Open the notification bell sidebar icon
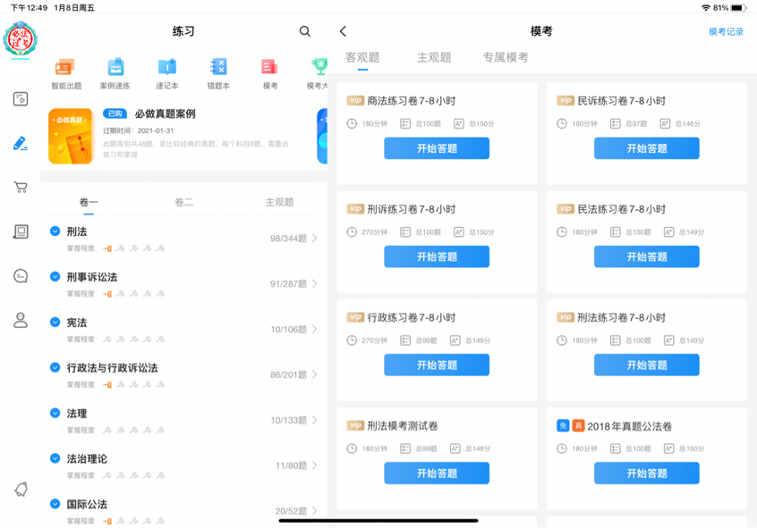This screenshot has height=528, width=757. pyautogui.click(x=21, y=489)
